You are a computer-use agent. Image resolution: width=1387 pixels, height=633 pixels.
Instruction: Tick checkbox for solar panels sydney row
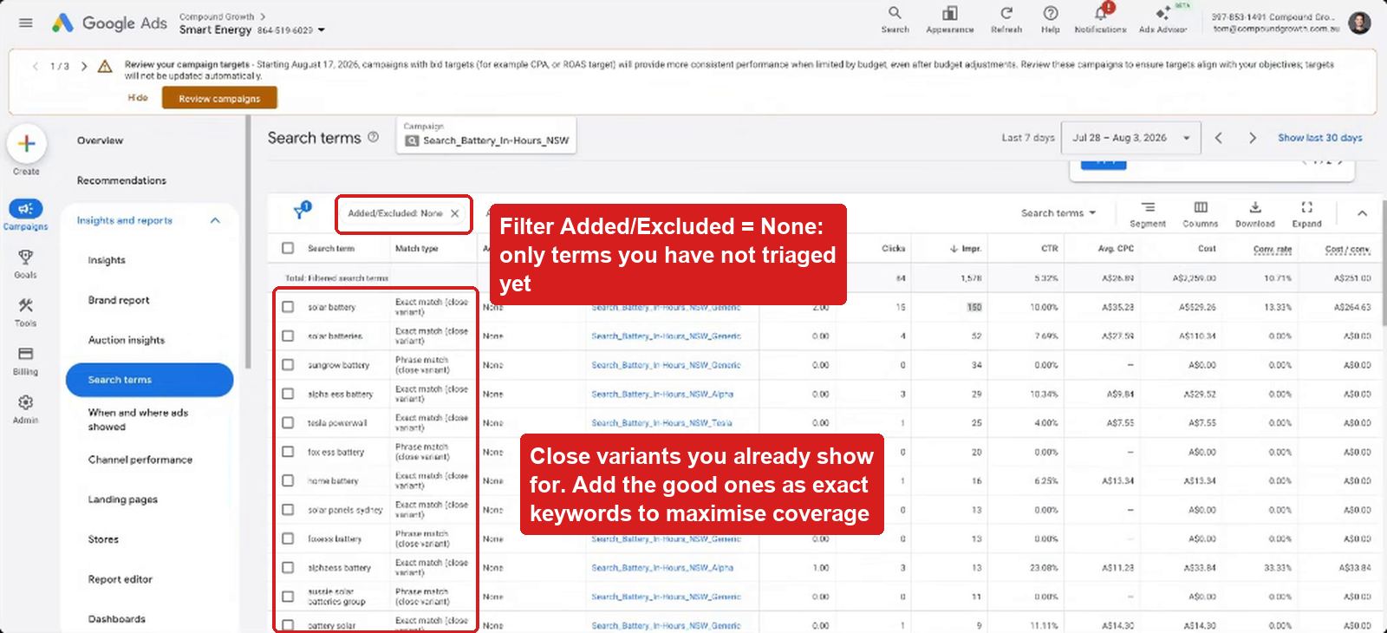(288, 510)
